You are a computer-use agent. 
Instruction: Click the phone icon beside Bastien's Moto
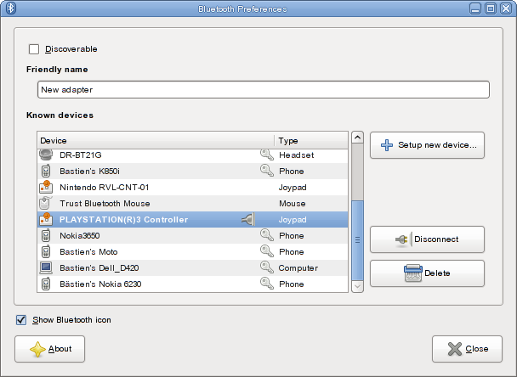46,251
